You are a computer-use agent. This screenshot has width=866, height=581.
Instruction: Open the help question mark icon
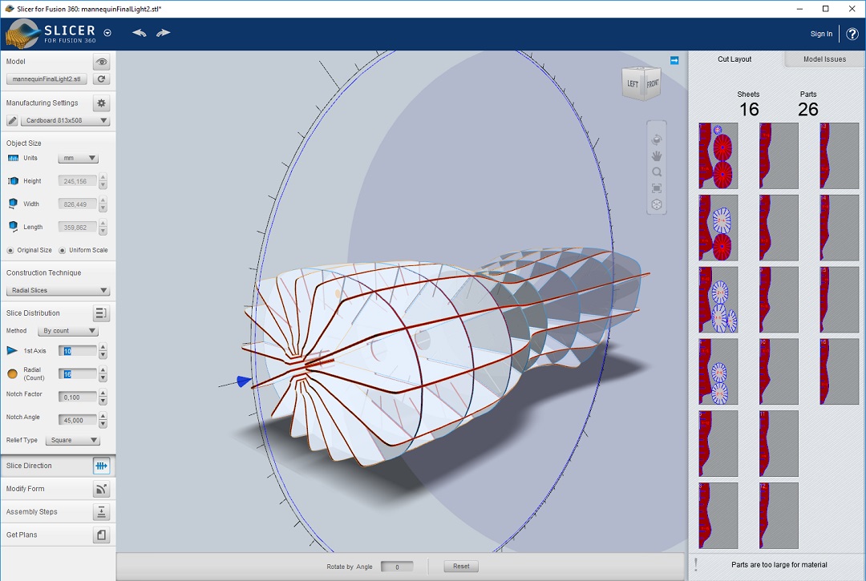coord(852,34)
